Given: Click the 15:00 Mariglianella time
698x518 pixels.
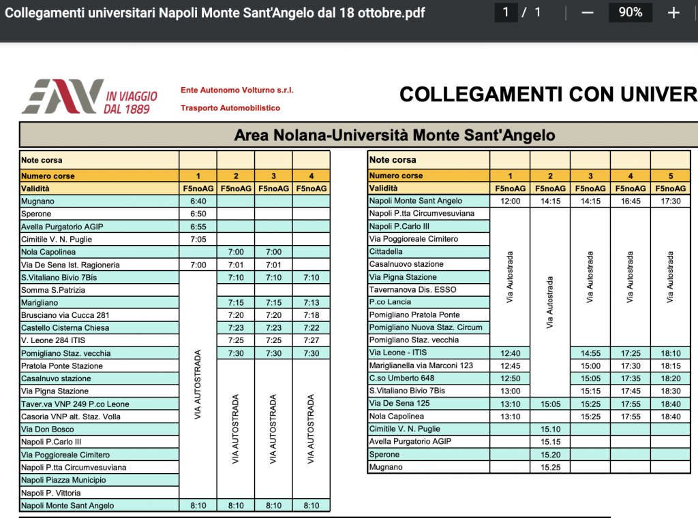Looking at the screenshot, I should coord(590,366).
